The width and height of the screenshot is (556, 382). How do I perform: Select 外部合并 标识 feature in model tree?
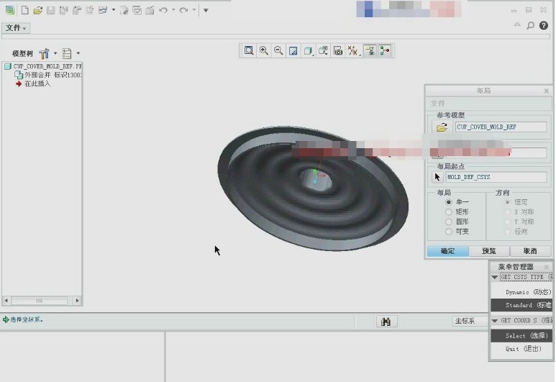pyautogui.click(x=48, y=75)
